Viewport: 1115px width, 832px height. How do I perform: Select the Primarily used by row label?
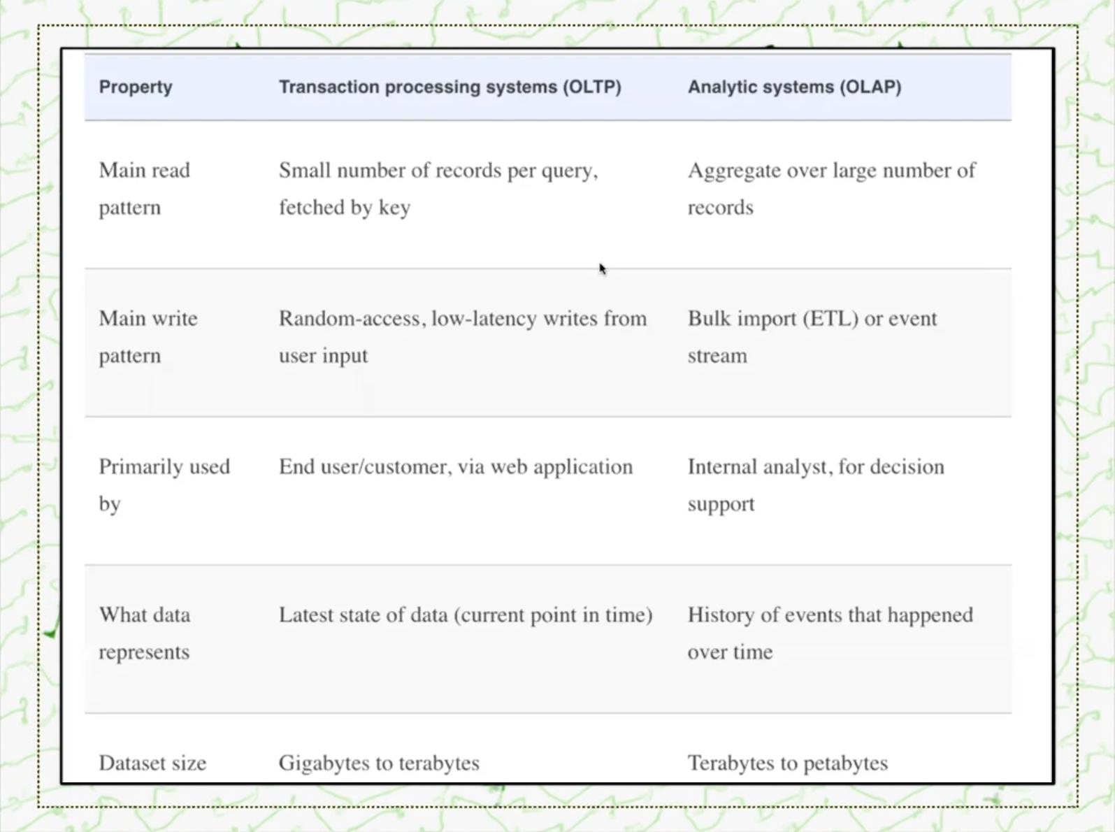164,485
